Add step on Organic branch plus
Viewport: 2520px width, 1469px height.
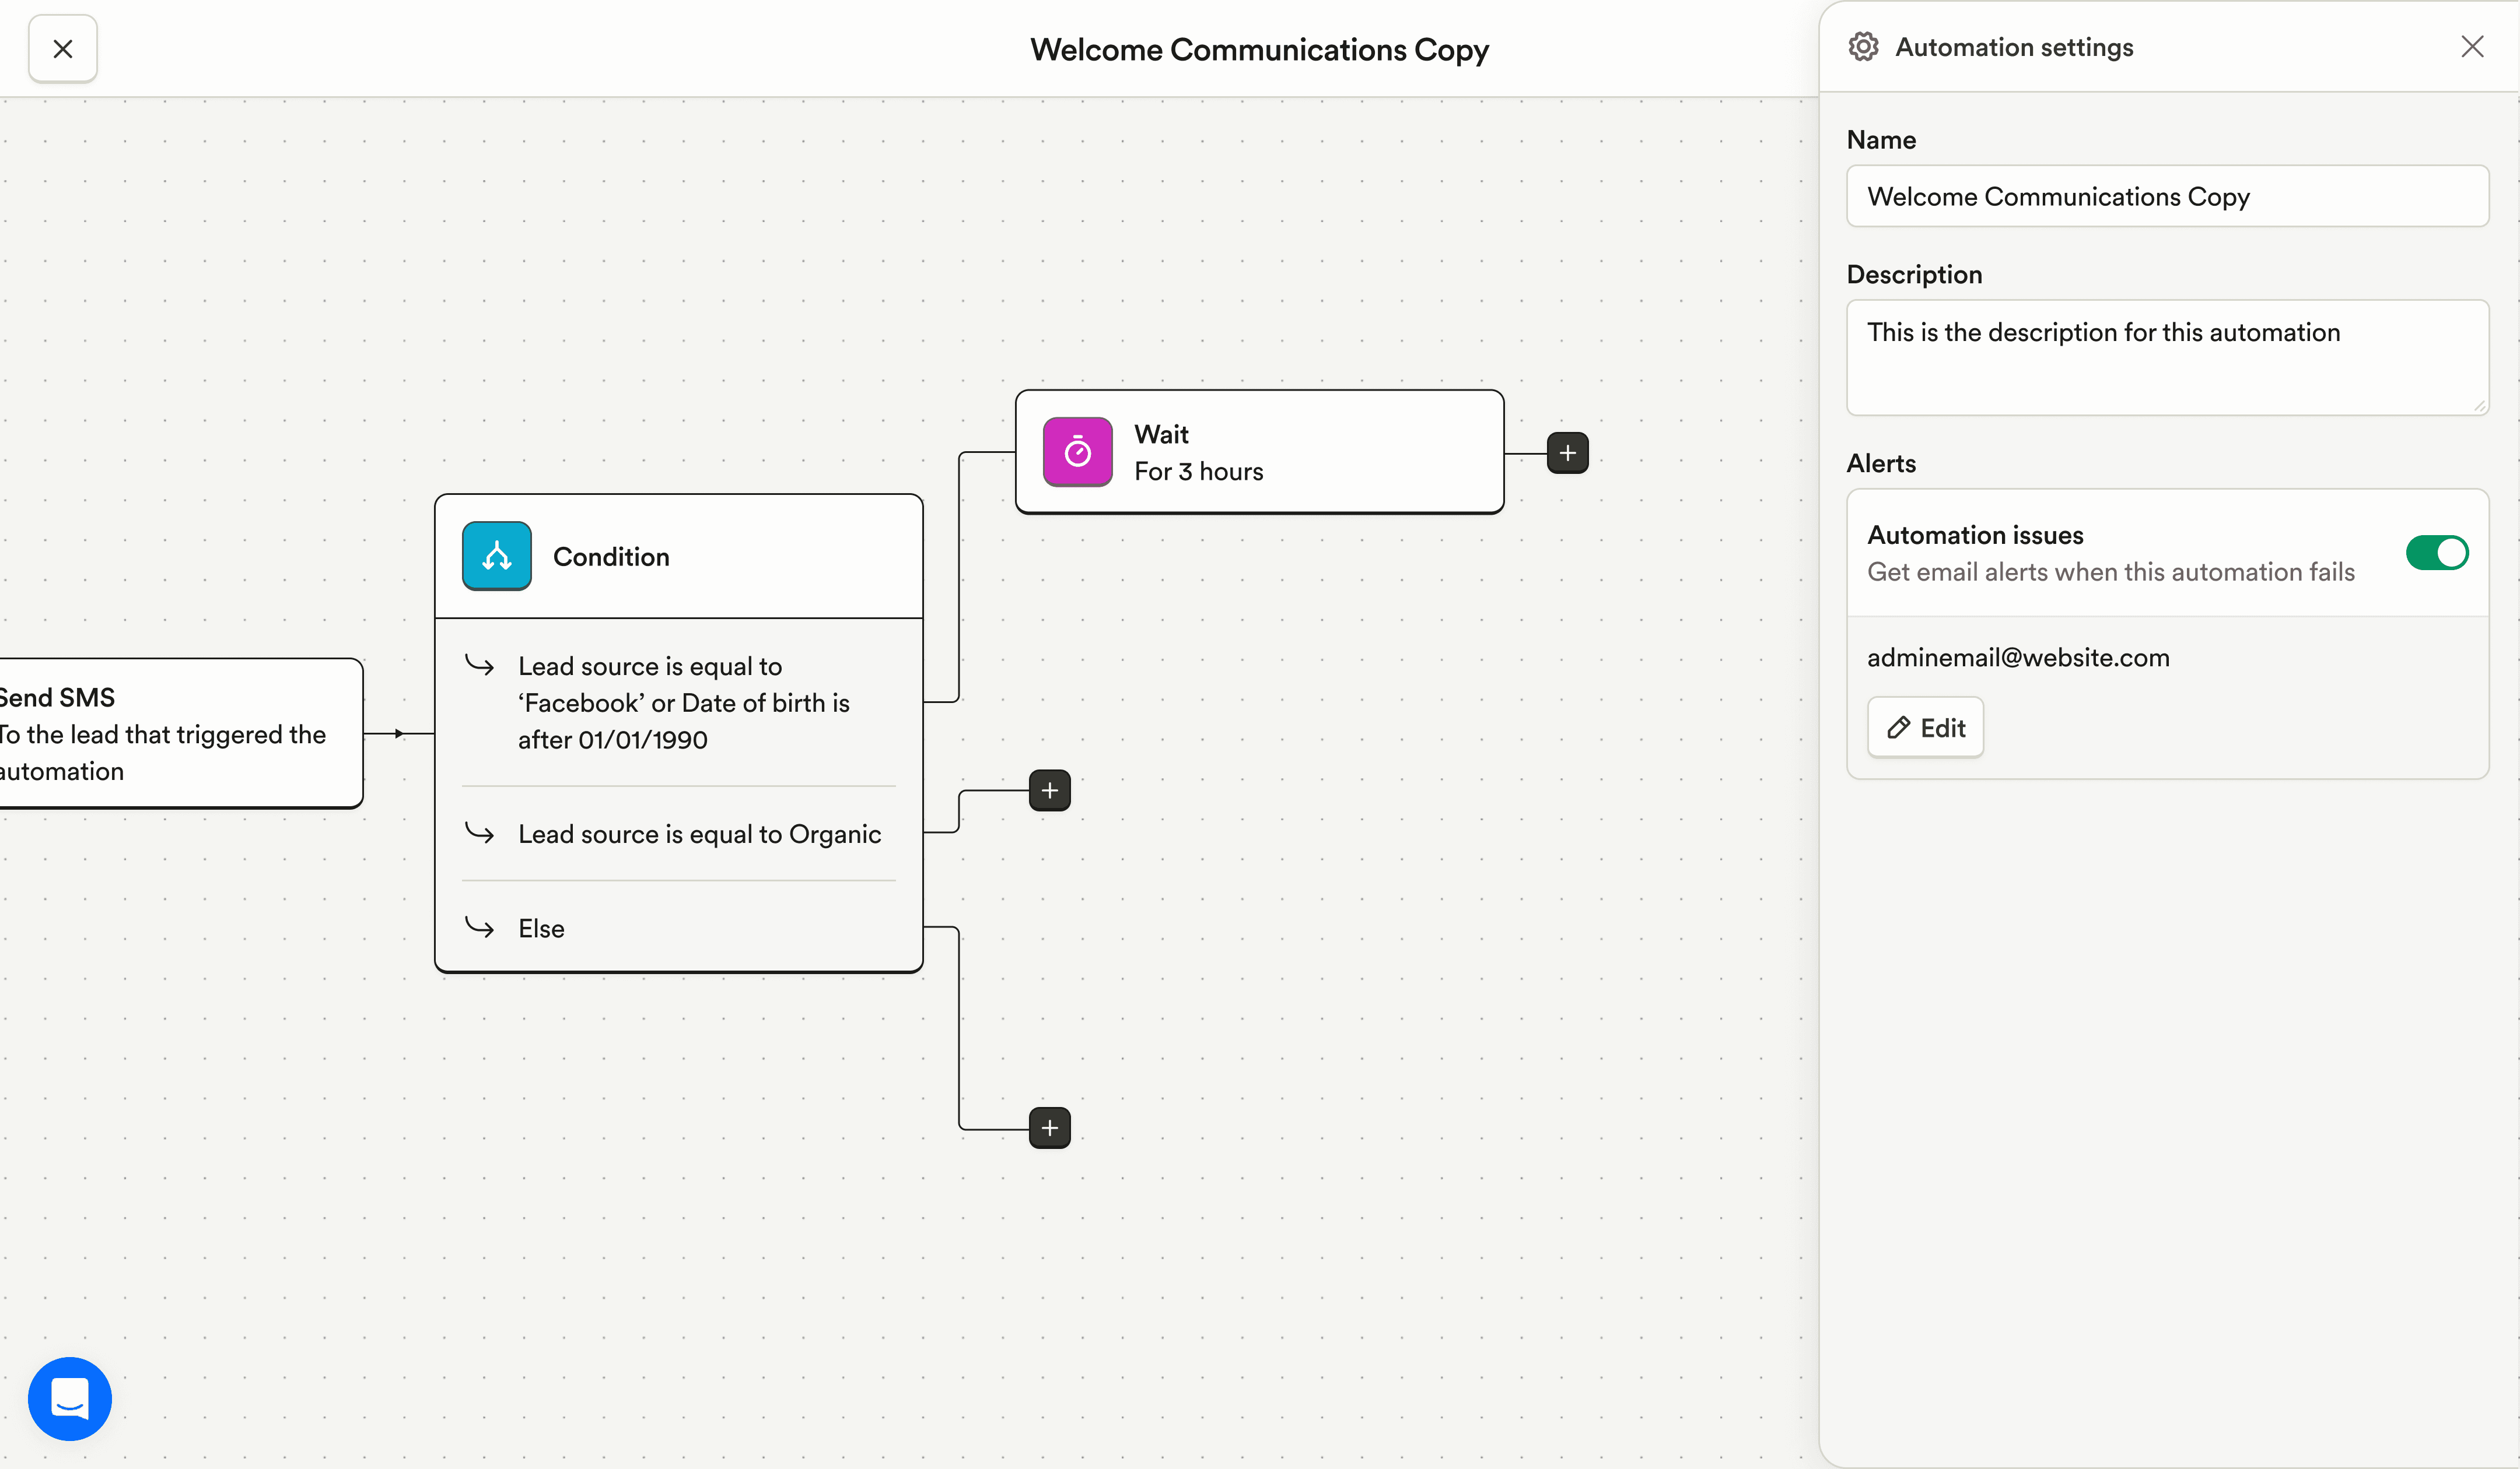[1049, 790]
